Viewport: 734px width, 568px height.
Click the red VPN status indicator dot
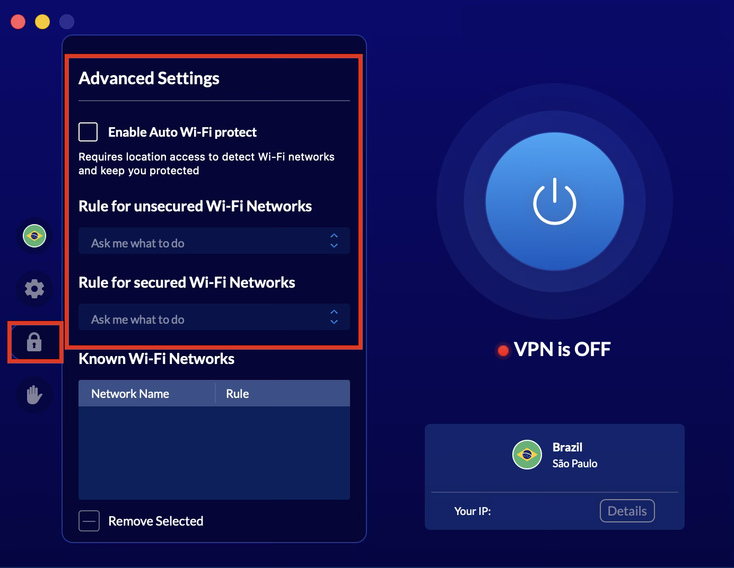502,350
